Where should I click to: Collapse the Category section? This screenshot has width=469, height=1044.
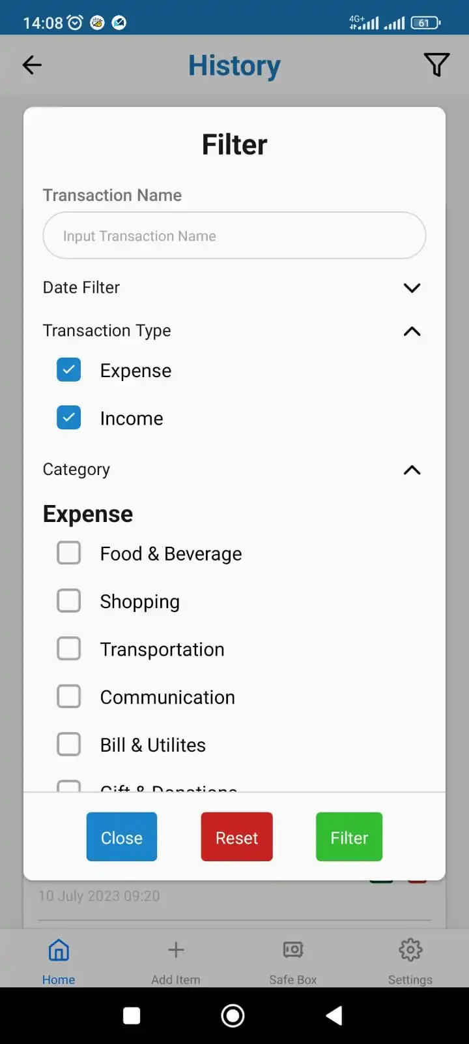pos(412,470)
